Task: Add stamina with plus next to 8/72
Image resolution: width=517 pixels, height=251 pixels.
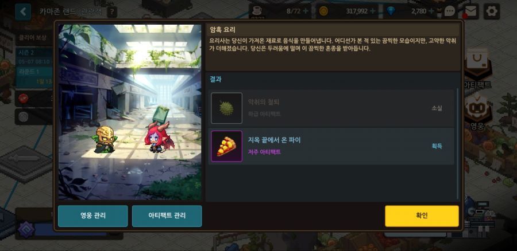Action: click(x=306, y=11)
